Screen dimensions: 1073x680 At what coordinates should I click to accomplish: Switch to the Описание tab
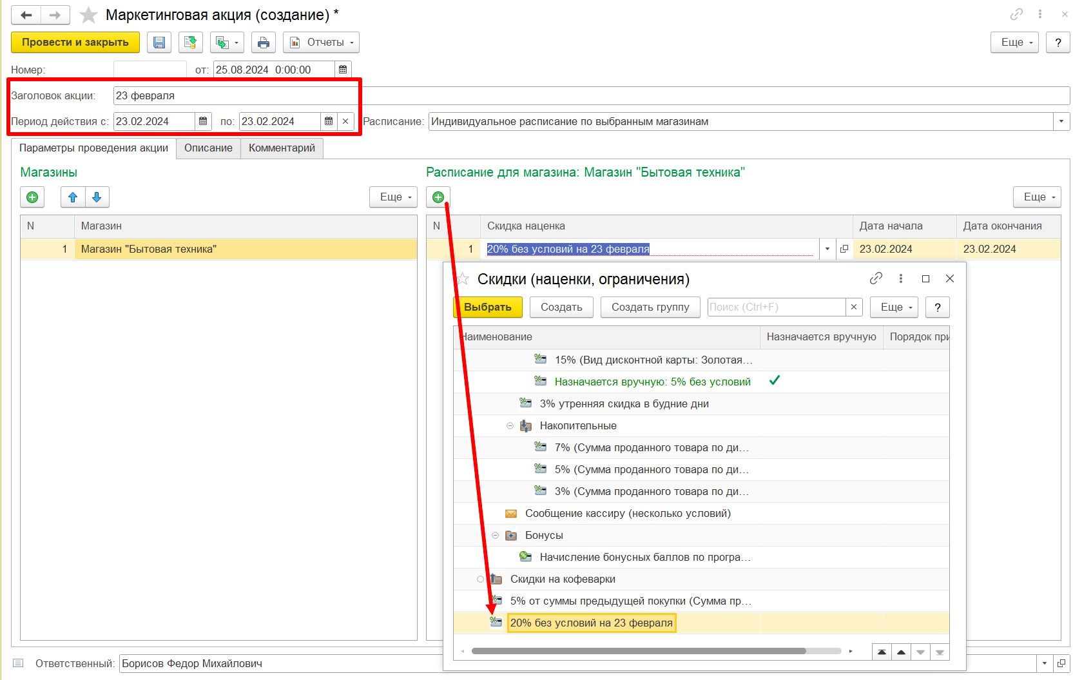tap(208, 148)
